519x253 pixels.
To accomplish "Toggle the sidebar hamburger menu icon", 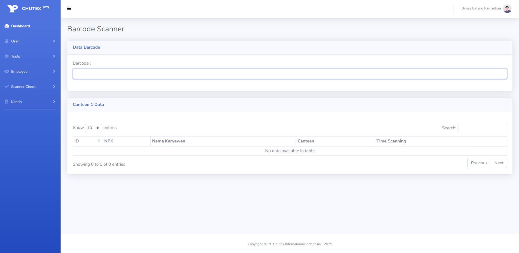I will (69, 8).
